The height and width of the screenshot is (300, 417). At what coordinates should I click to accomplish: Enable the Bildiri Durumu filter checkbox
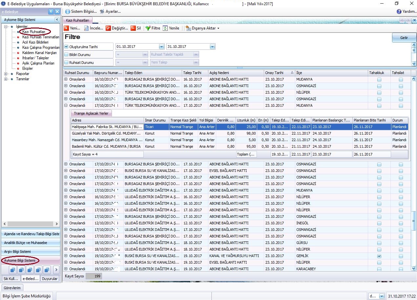pyautogui.click(x=67, y=55)
